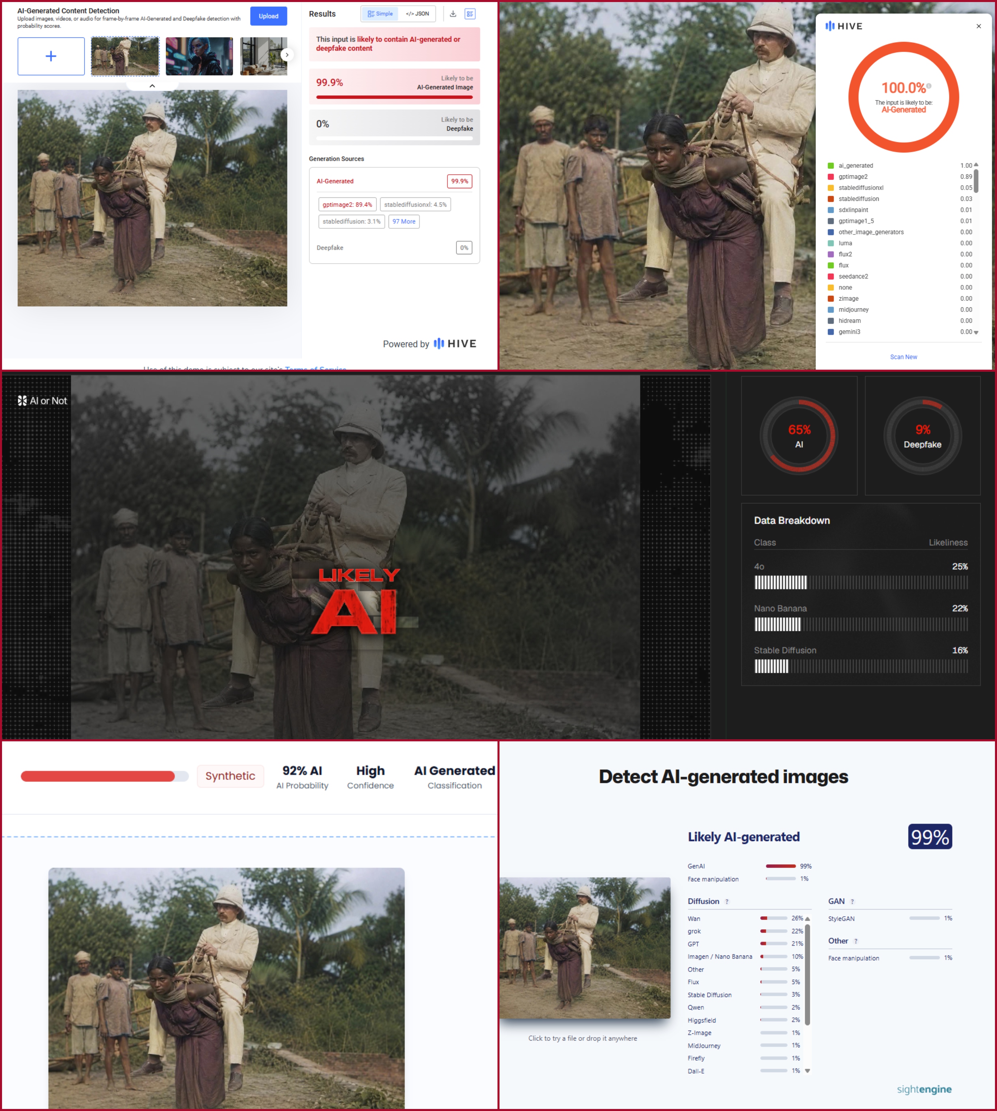Click the Synthetic badge
997x1111 pixels.
230,776
